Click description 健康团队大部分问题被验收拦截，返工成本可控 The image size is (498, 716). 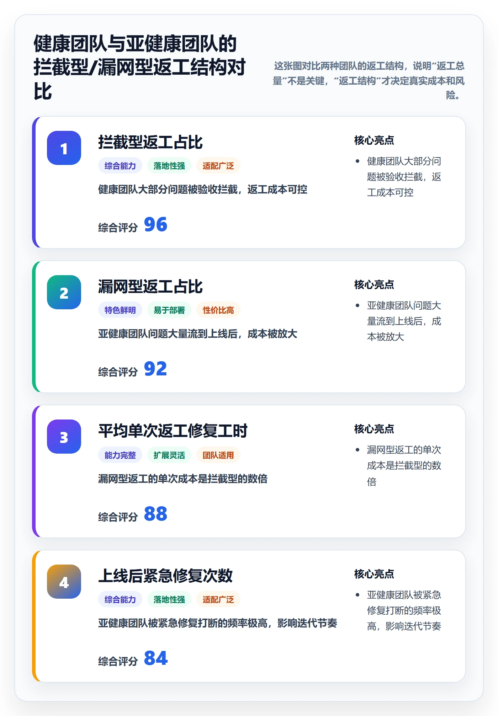[203, 189]
